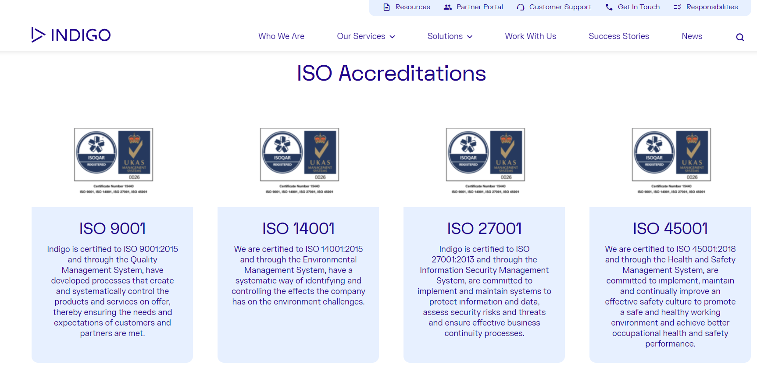The height and width of the screenshot is (368, 757).
Task: Open the Get In Touch link
Action: coord(639,7)
